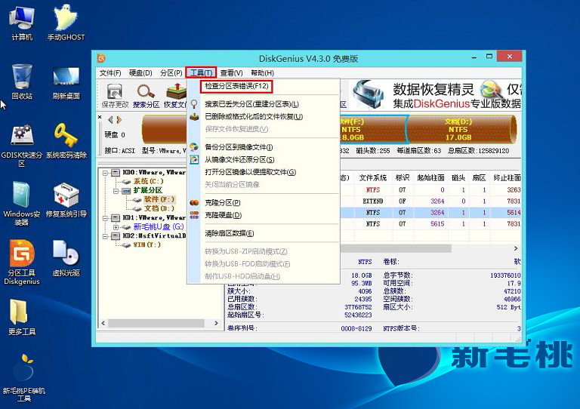Screen dimensions: 580x409
Task: Click the 起始柱面 column header
Action: [x=430, y=178]
